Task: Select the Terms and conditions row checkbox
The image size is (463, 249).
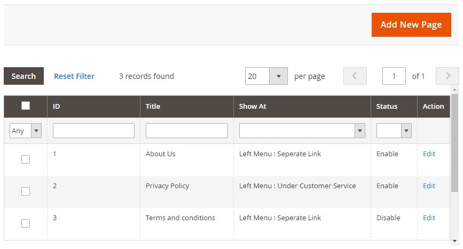Action: coord(26,223)
